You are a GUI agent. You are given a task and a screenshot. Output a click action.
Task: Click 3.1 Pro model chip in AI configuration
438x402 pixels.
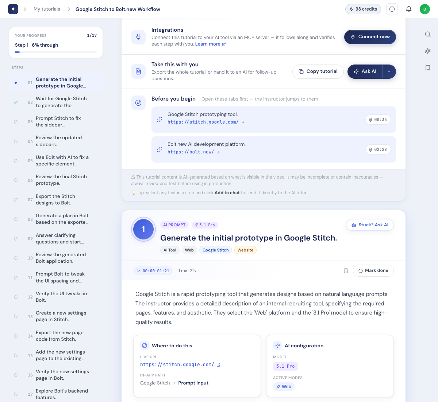coord(285,366)
